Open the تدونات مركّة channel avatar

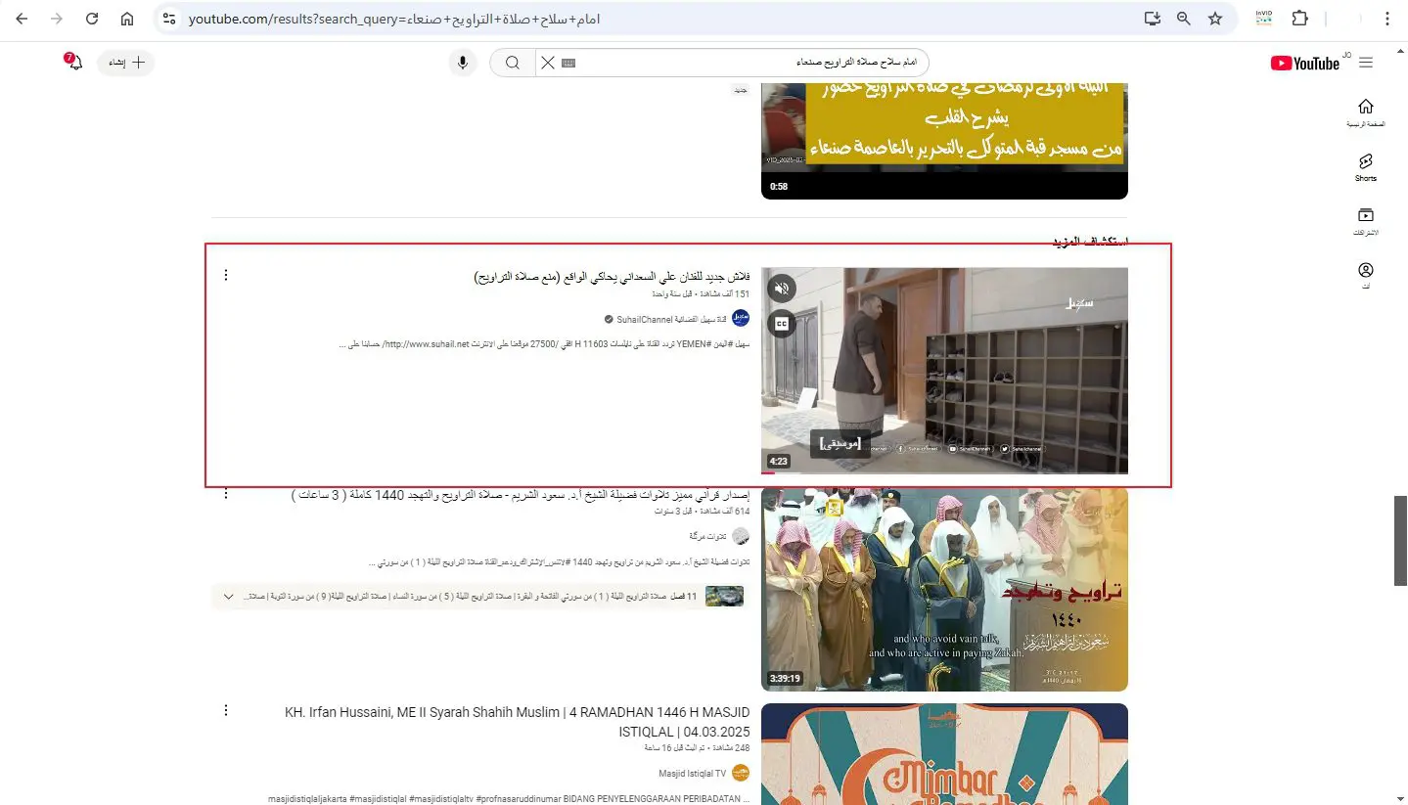741,536
